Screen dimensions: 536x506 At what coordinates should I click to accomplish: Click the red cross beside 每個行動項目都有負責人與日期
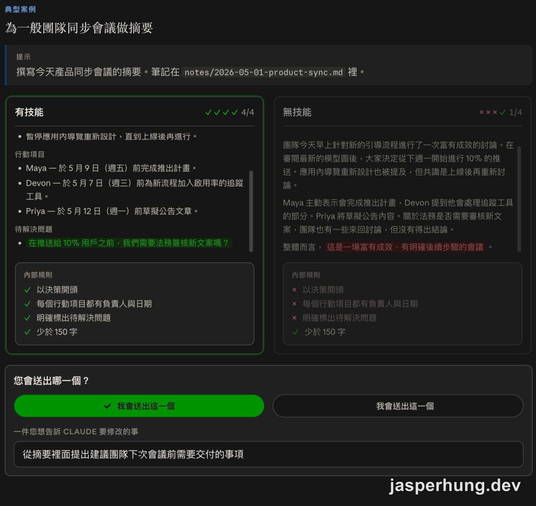tap(294, 304)
